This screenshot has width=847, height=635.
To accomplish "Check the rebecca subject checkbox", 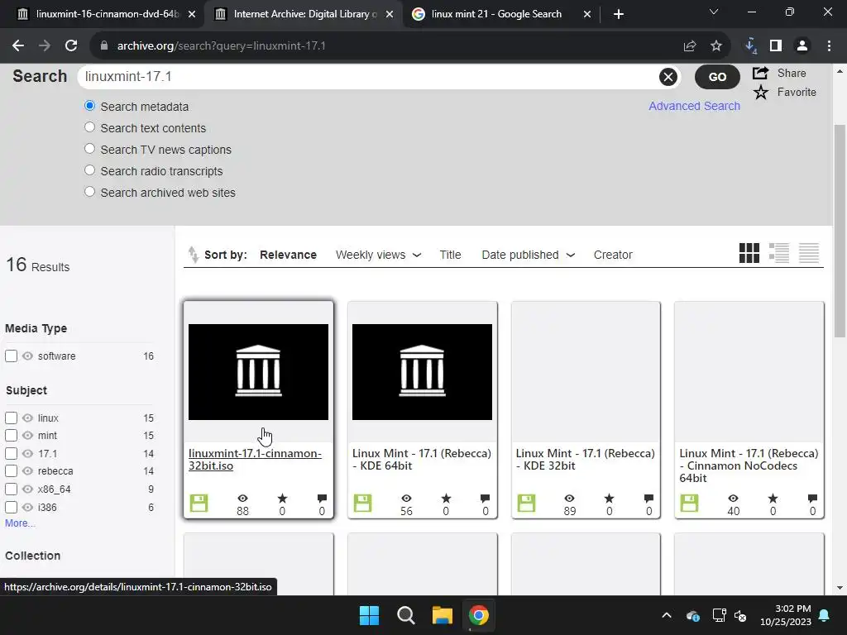I will point(11,470).
